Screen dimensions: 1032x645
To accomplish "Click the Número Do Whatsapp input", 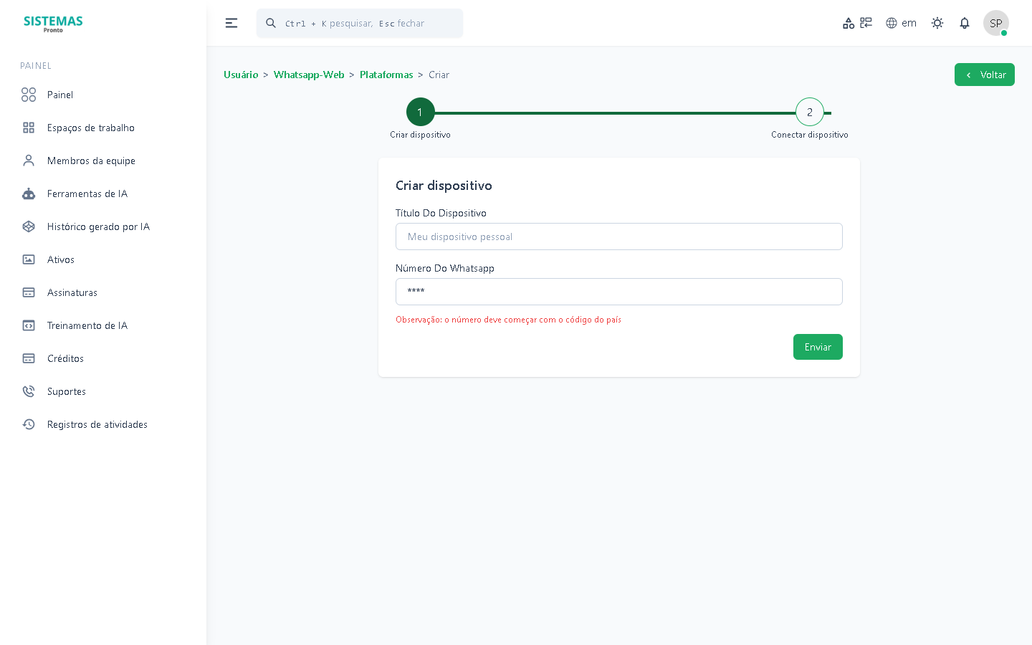I will pos(618,292).
